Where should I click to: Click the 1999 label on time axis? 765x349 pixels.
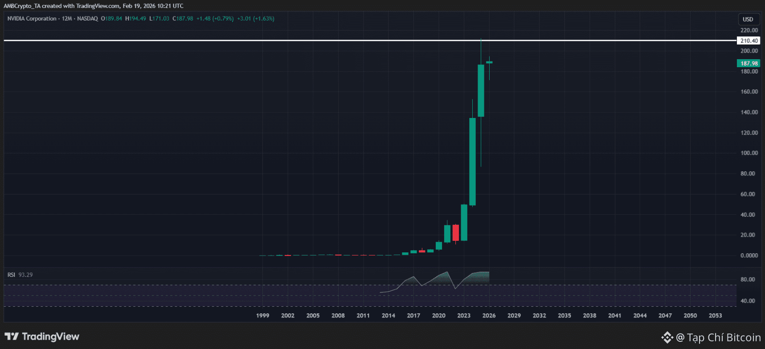(x=263, y=316)
